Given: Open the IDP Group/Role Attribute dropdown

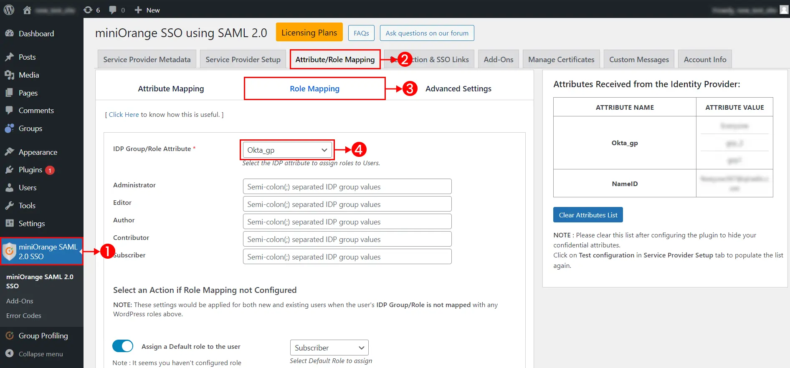Looking at the screenshot, I should click(x=288, y=150).
